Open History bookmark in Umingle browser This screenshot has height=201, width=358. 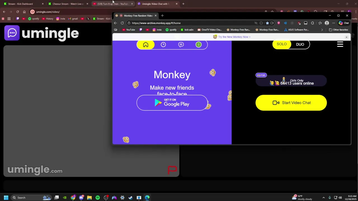48,19
